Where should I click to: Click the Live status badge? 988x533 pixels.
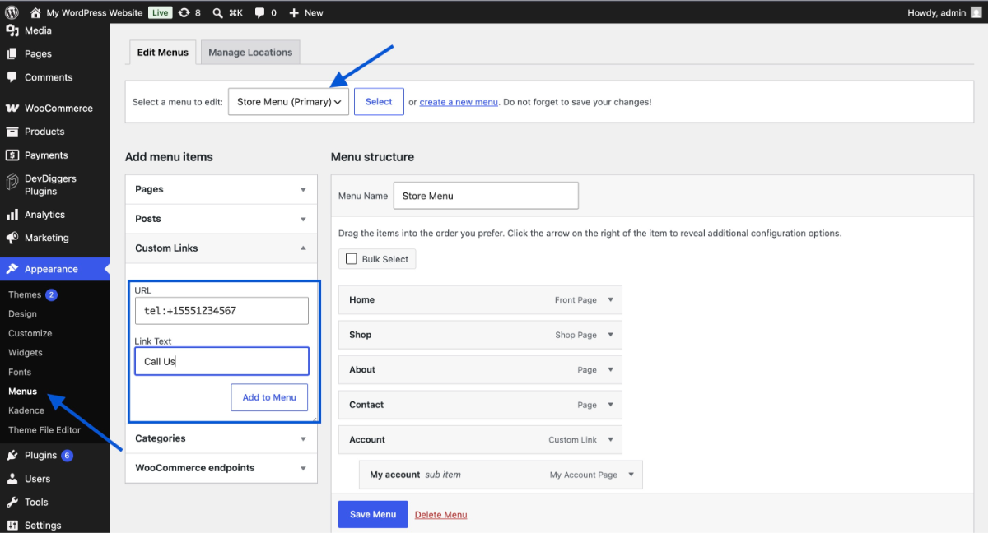pos(160,12)
